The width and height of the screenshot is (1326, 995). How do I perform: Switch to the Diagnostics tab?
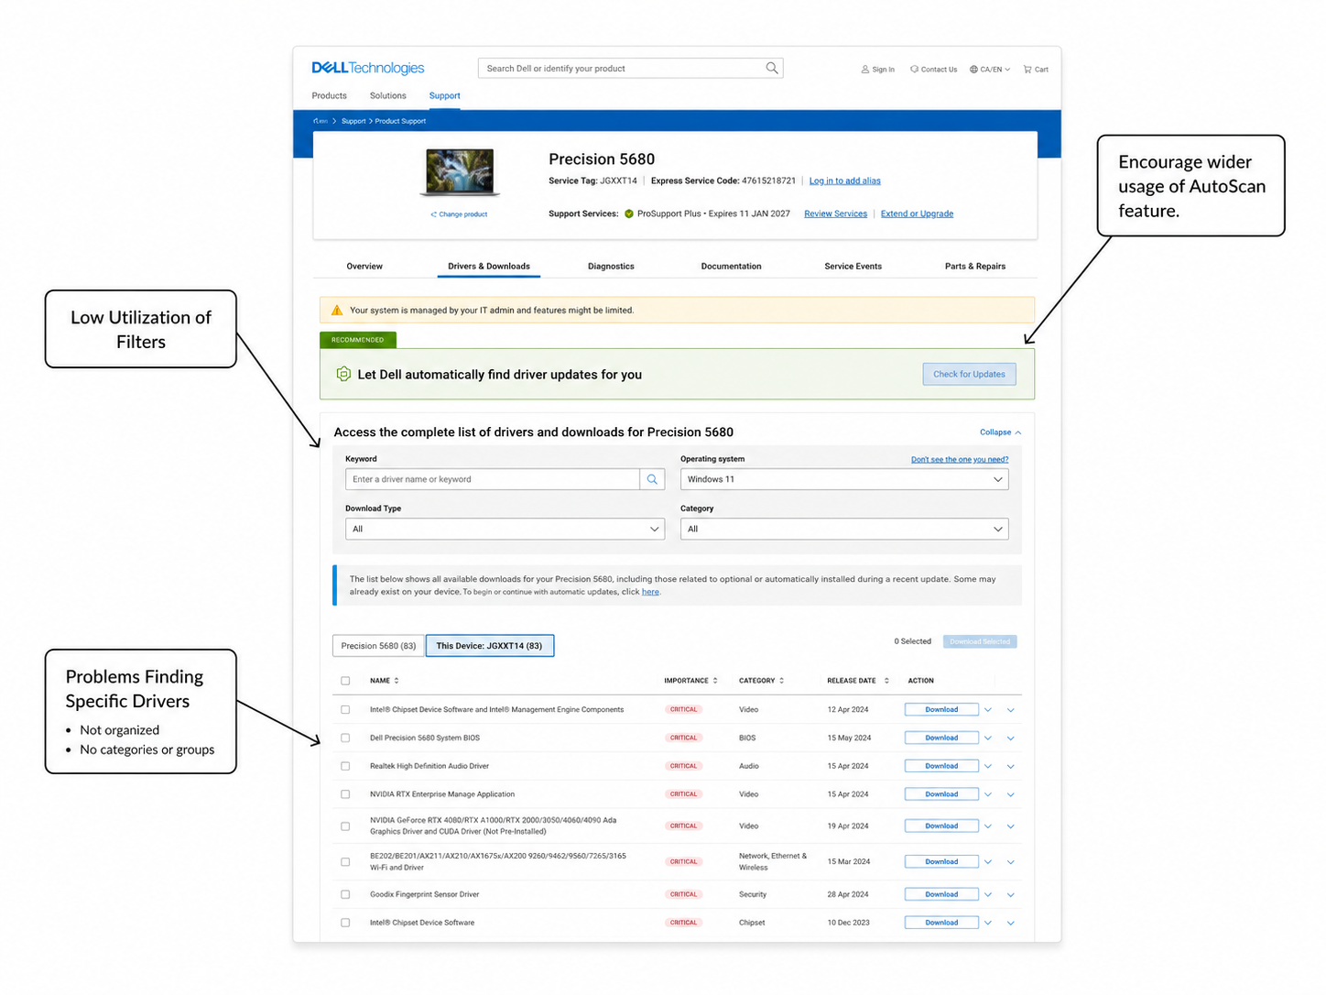coord(611,267)
